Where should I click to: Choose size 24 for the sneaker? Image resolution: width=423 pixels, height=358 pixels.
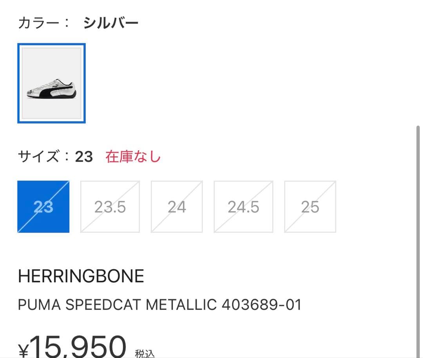tap(176, 206)
